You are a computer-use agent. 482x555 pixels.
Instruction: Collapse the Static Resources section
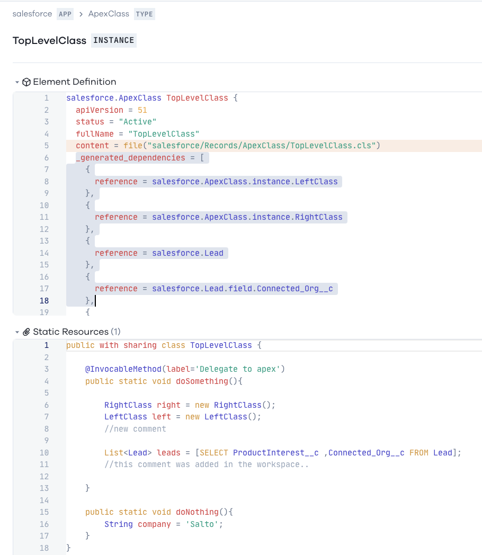click(17, 332)
